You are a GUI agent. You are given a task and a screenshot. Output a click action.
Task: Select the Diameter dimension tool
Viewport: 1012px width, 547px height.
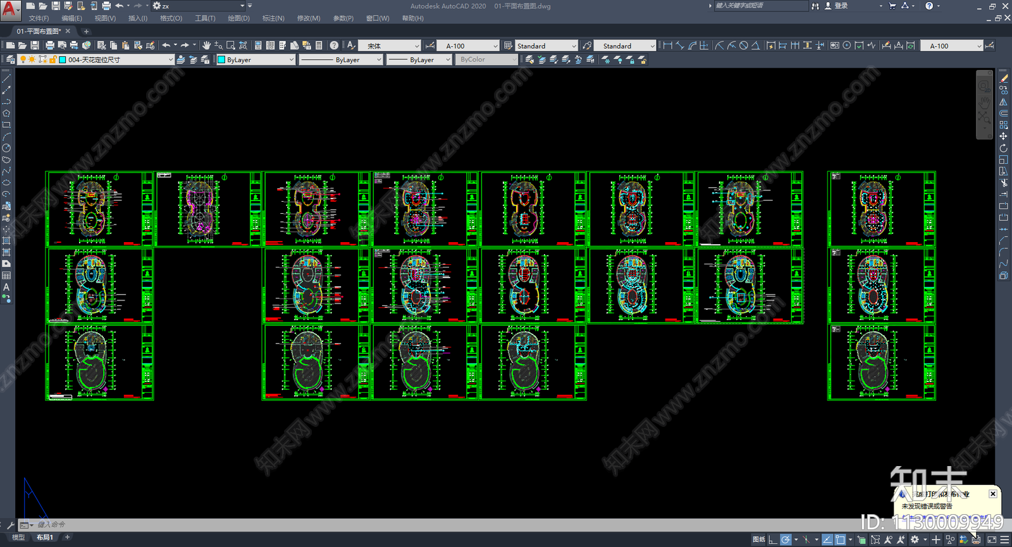(744, 46)
